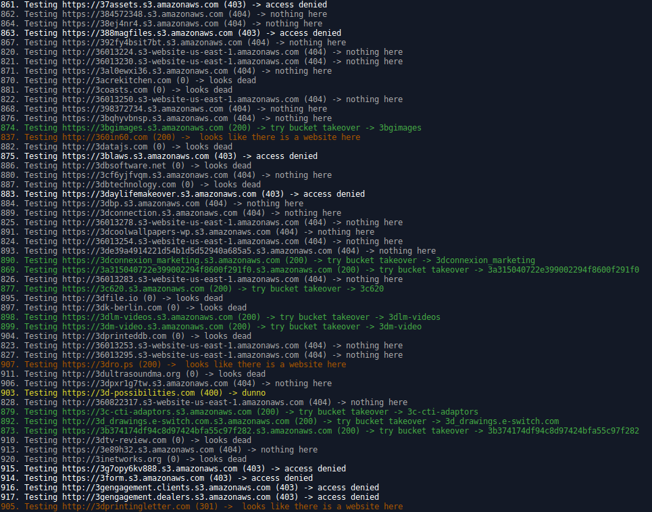Click the 3dconnection.s3.amazonaws.com nothing here line
This screenshot has height=512, width=652.
171,213
